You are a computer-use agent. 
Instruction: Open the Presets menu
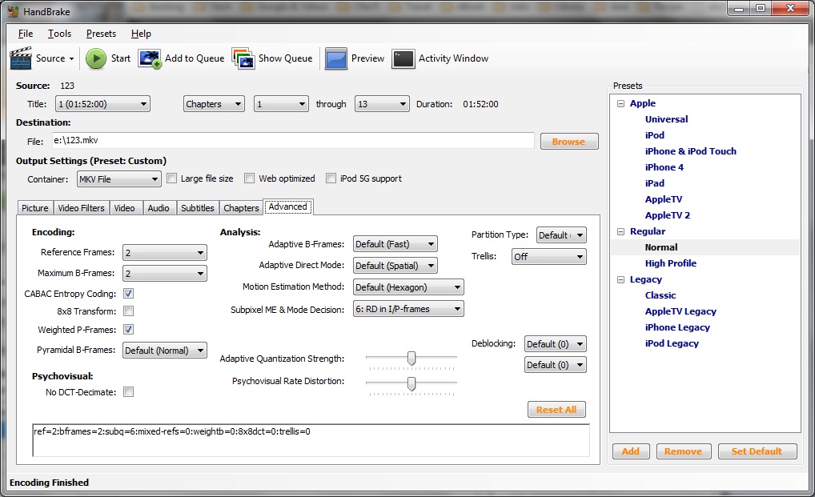point(101,34)
